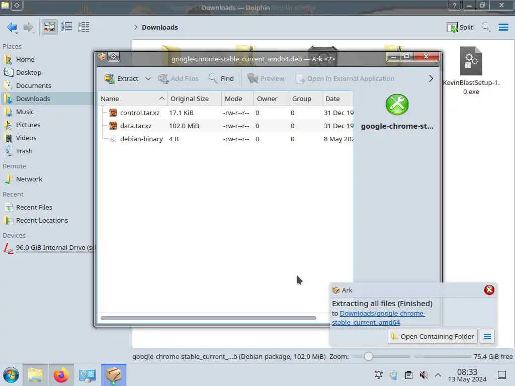Screen dimensions: 515x386
Task: Open the start menu launcher
Action: 11,375
